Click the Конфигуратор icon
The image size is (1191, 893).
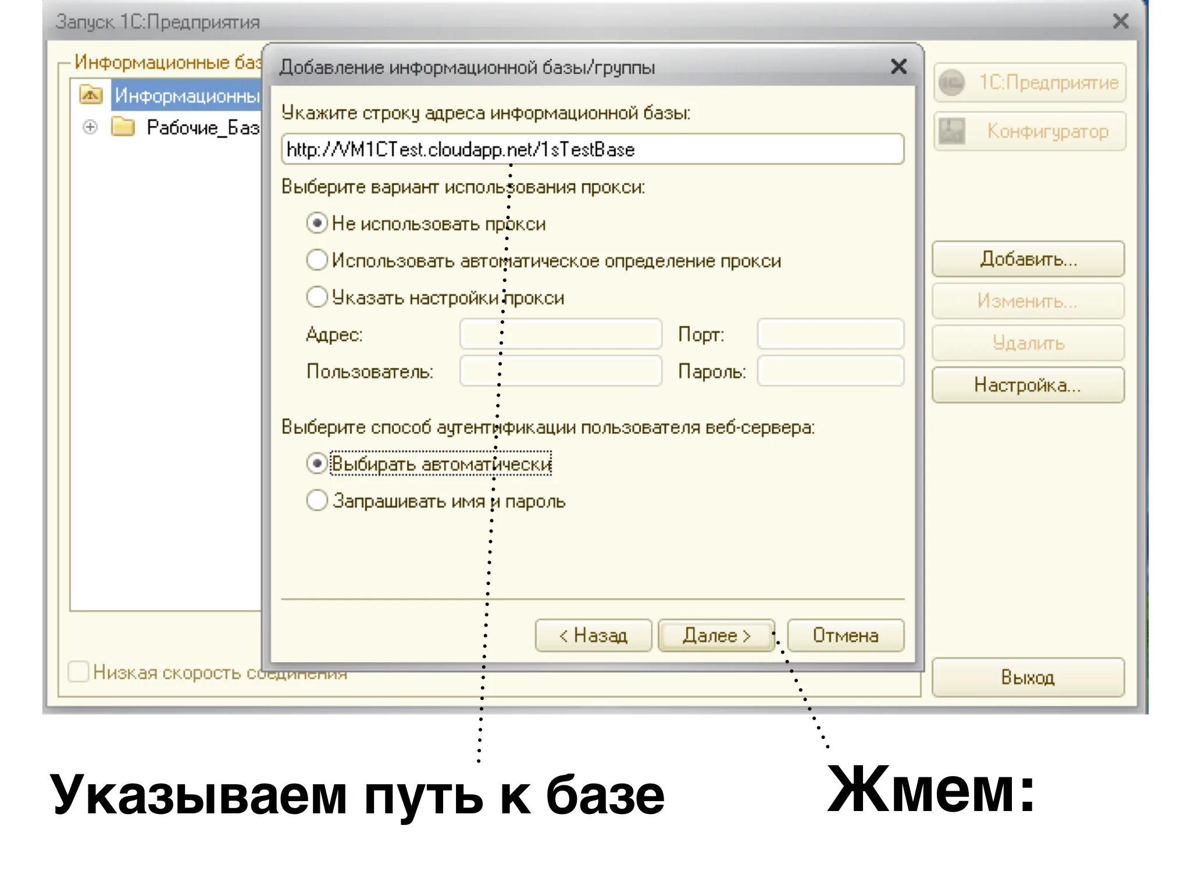click(952, 131)
